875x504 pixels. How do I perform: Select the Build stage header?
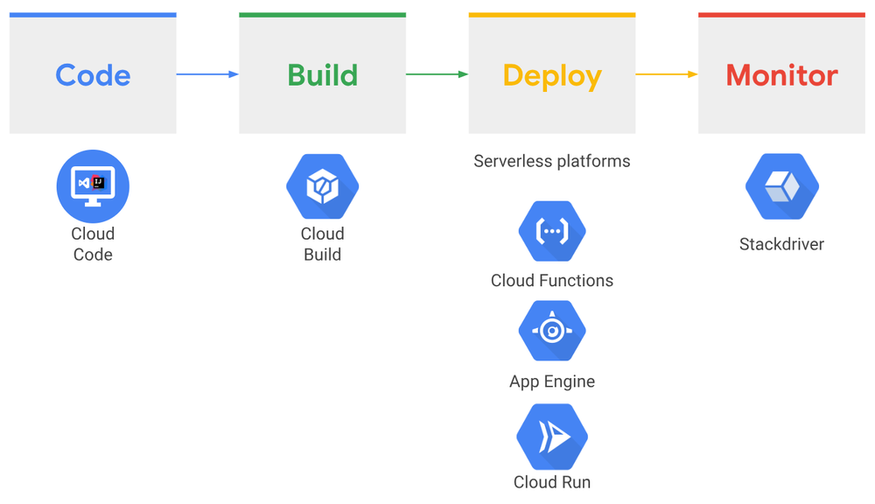(322, 74)
